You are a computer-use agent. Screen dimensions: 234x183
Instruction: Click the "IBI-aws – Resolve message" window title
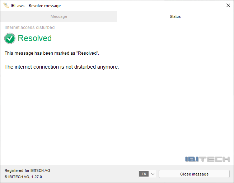click(36, 6)
